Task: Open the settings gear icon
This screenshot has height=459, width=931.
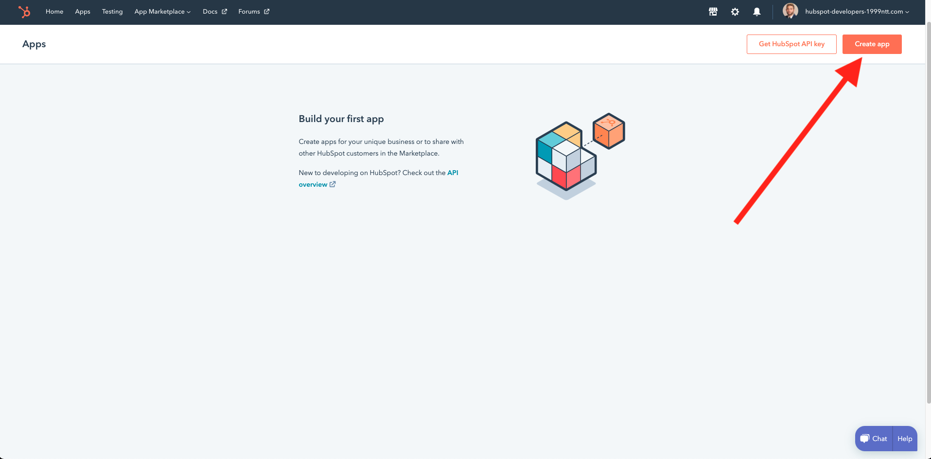Action: click(x=735, y=12)
